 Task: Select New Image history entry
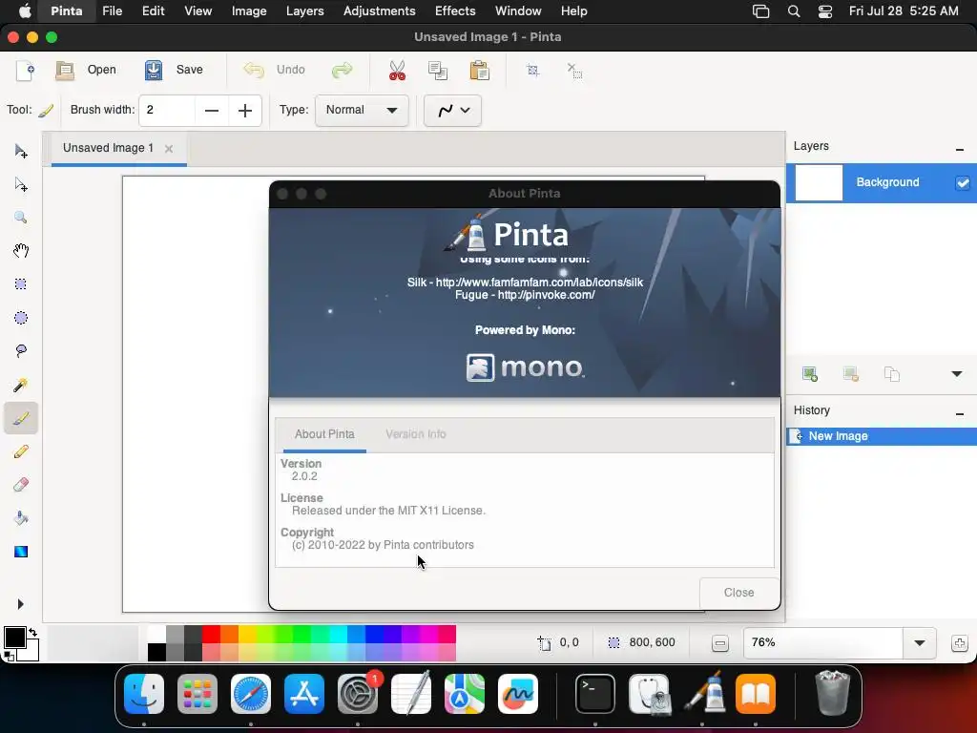coord(882,436)
